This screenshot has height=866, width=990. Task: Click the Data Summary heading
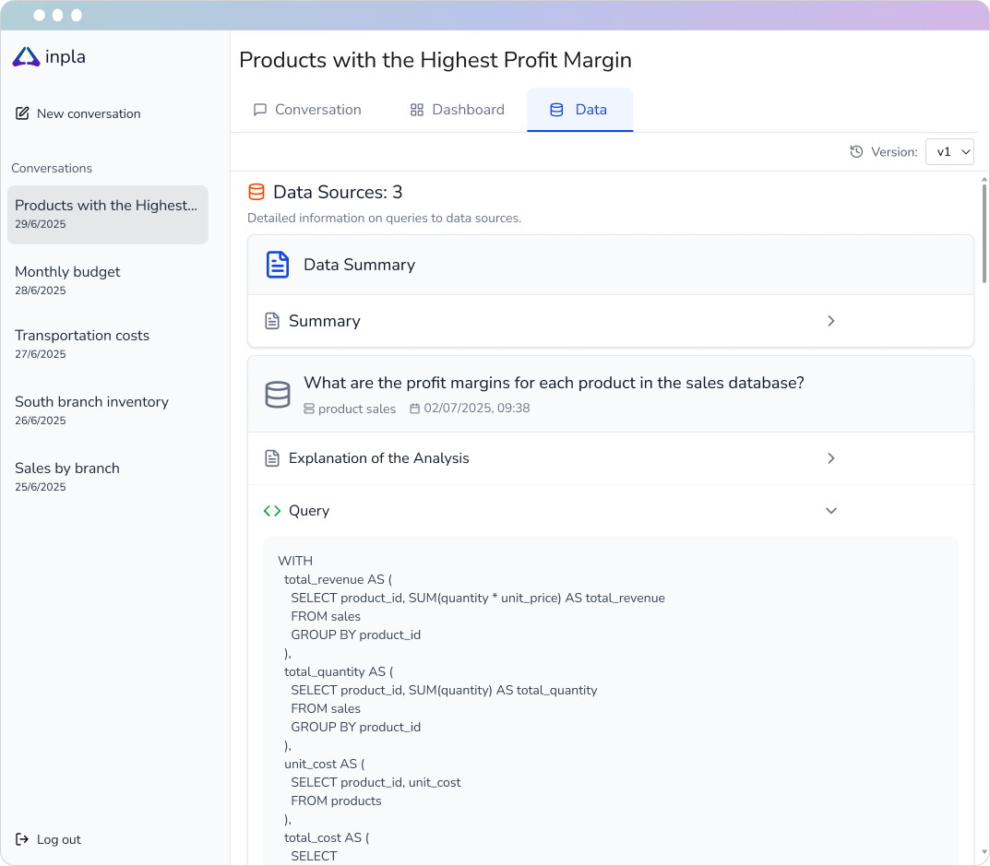point(359,265)
